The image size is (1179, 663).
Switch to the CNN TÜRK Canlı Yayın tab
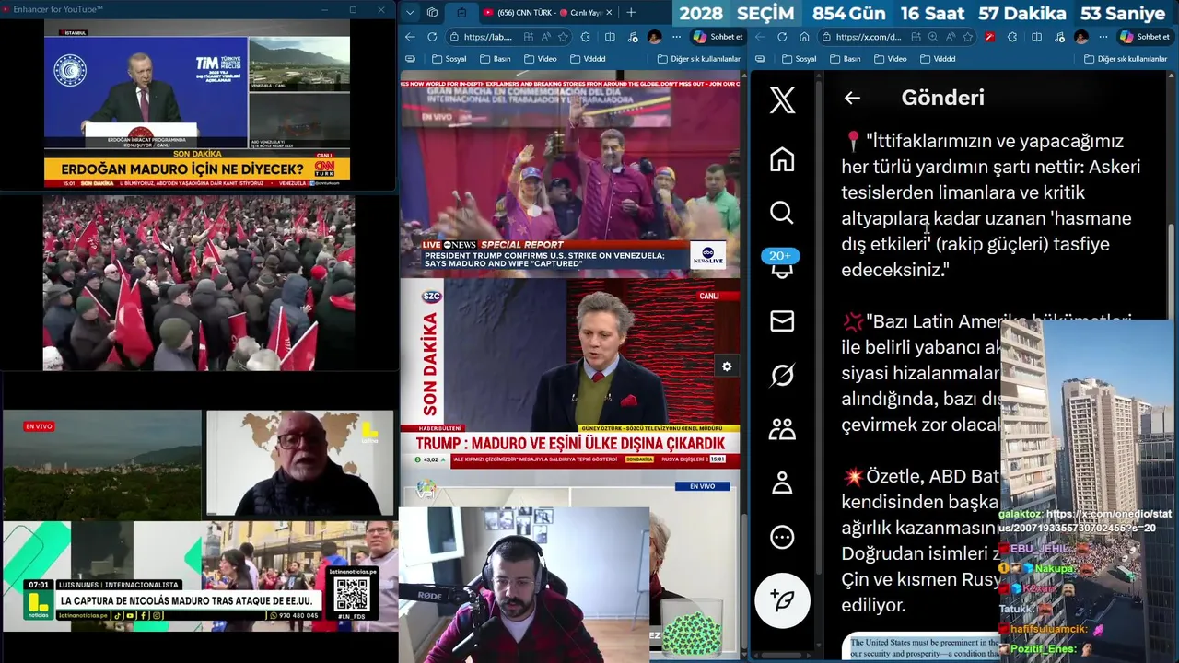click(x=547, y=13)
